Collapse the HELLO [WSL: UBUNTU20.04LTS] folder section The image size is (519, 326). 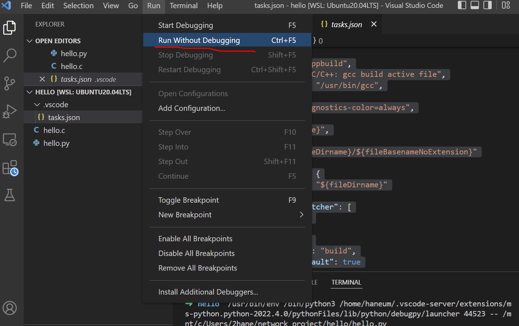(29, 92)
